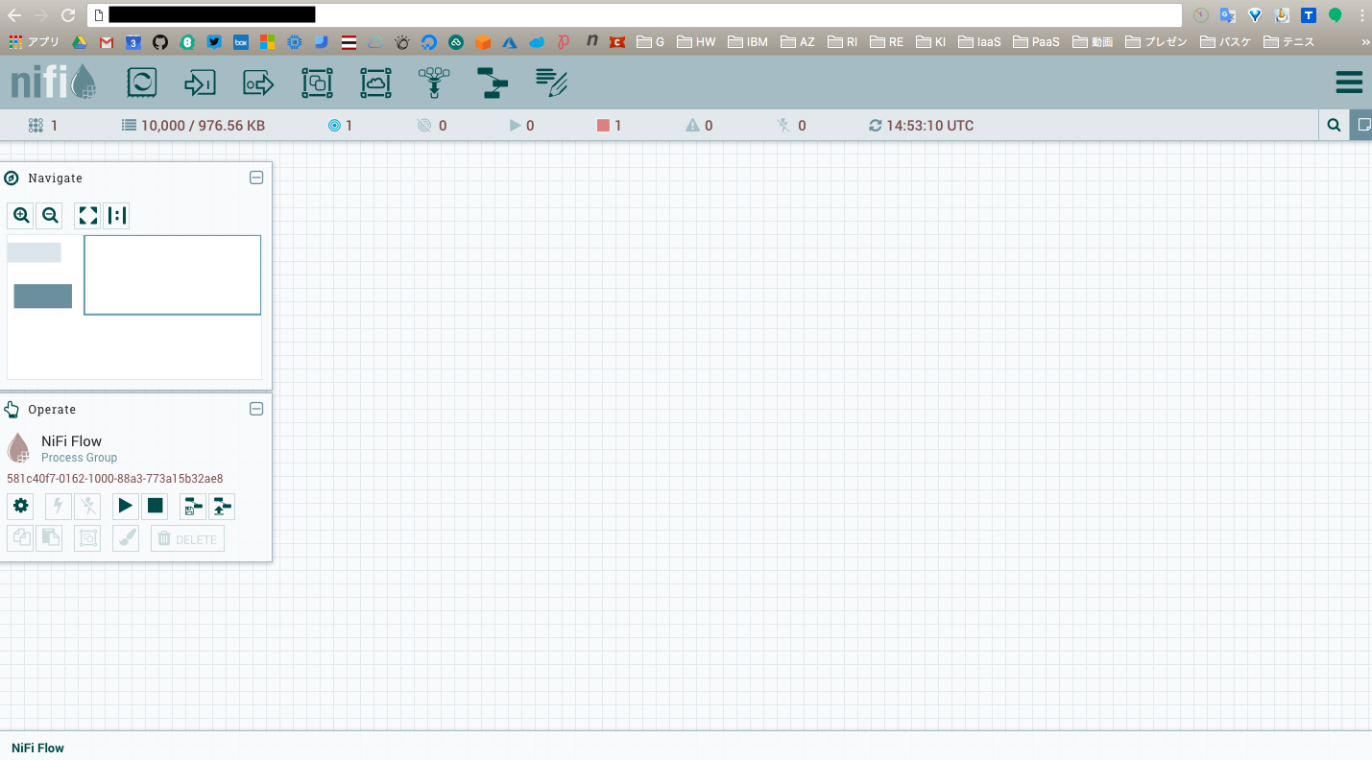Open the global hamburger menu
This screenshot has width=1372, height=760.
coord(1349,83)
